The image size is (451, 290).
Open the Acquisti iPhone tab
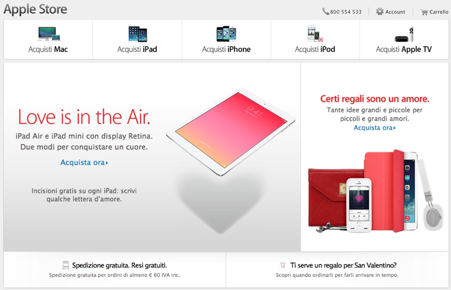[227, 39]
